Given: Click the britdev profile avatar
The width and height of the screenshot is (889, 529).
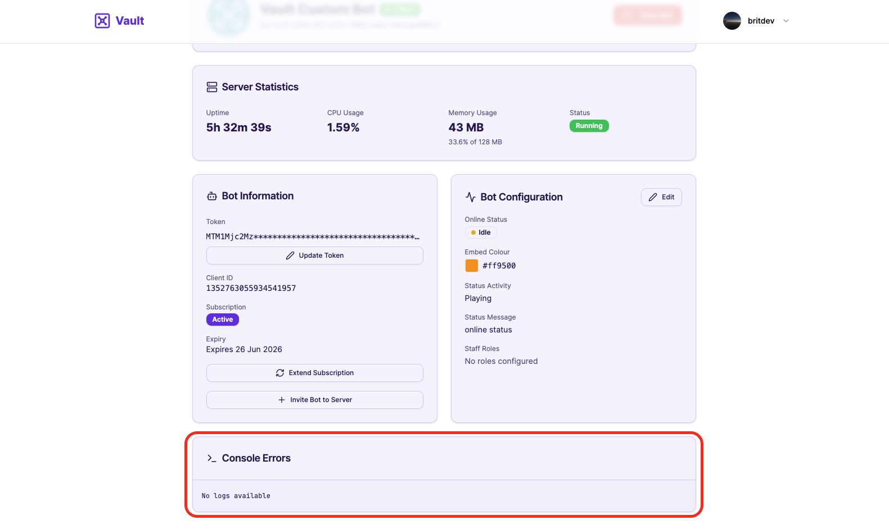Looking at the screenshot, I should tap(732, 21).
